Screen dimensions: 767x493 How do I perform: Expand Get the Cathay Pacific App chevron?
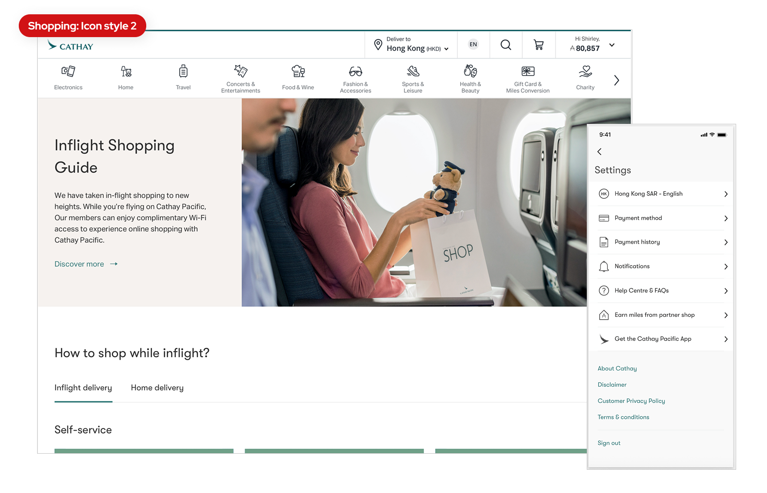[x=726, y=339]
